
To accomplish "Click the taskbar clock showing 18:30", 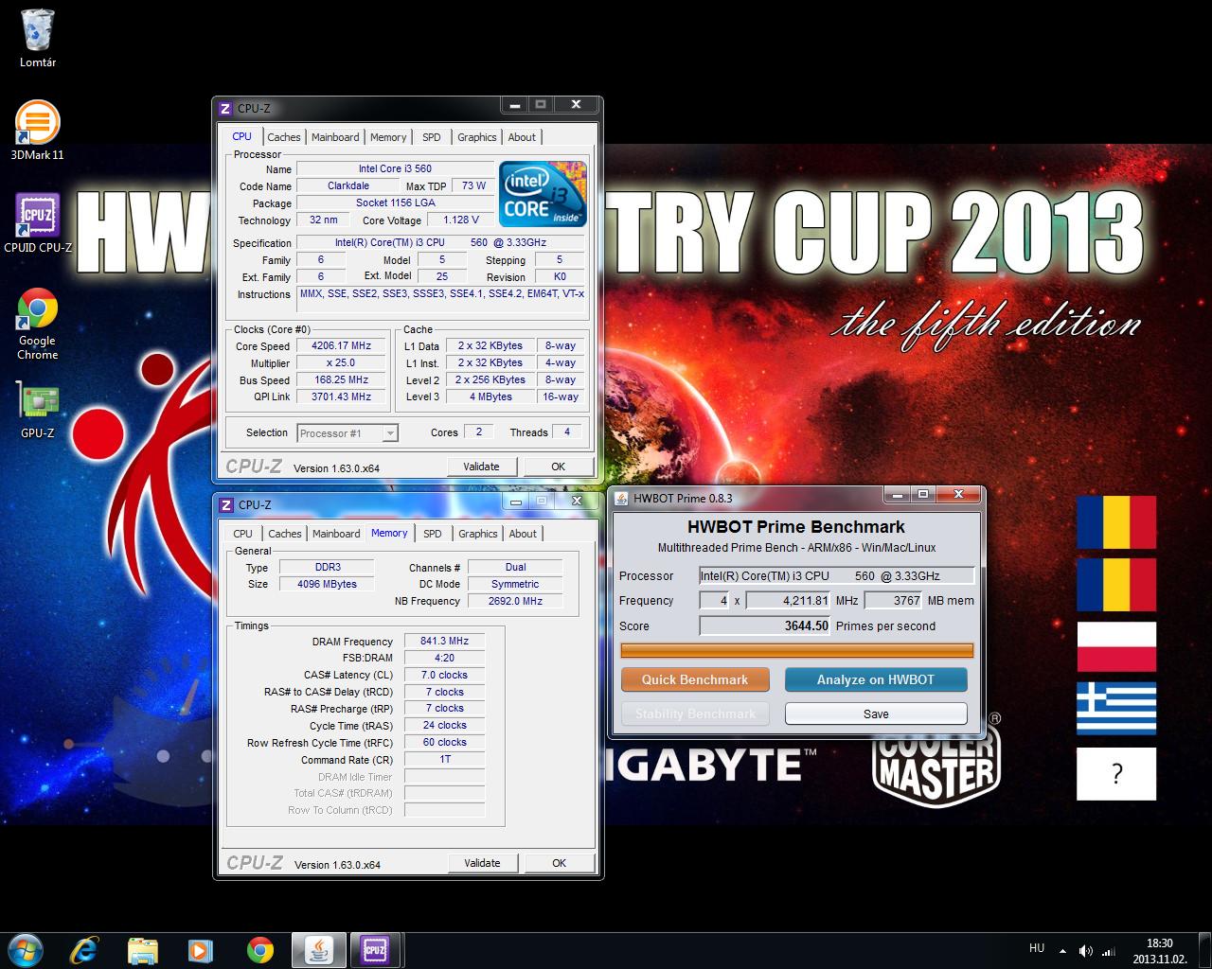I will (x=1159, y=951).
